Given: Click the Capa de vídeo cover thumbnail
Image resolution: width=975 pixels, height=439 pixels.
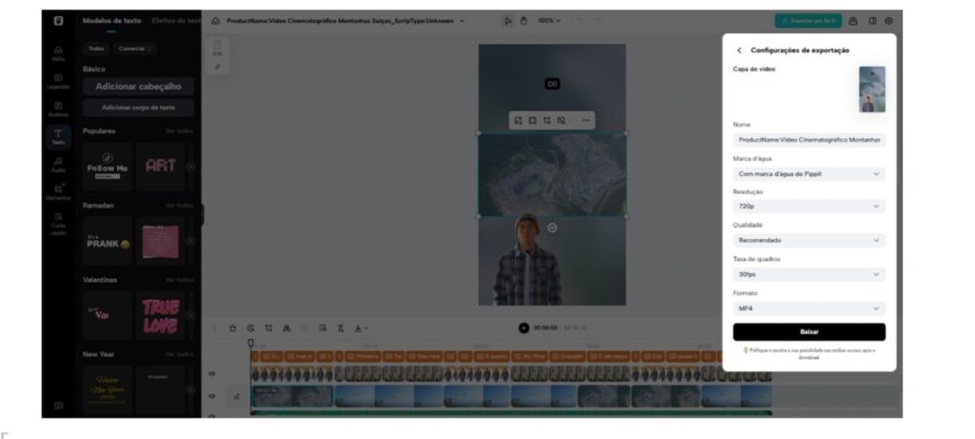Looking at the screenshot, I should tap(872, 90).
